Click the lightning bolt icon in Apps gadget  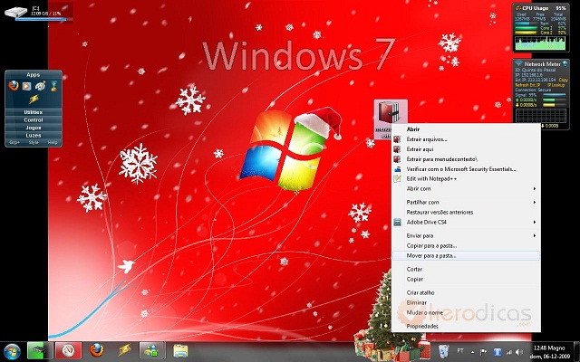pos(34,99)
